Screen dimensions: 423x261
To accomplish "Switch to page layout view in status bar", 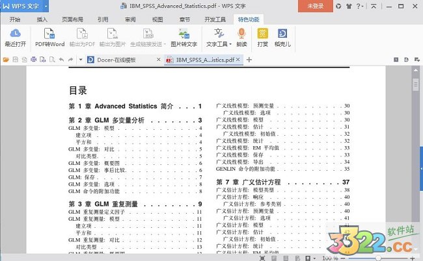I will pos(274,258).
